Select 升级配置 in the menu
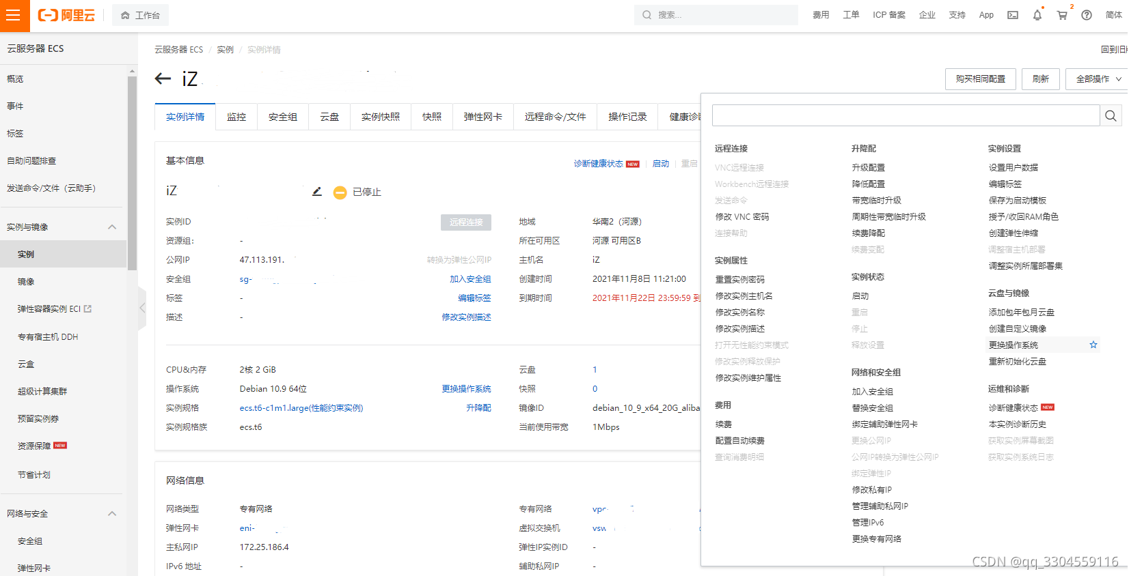The height and width of the screenshot is (576, 1129). [868, 168]
